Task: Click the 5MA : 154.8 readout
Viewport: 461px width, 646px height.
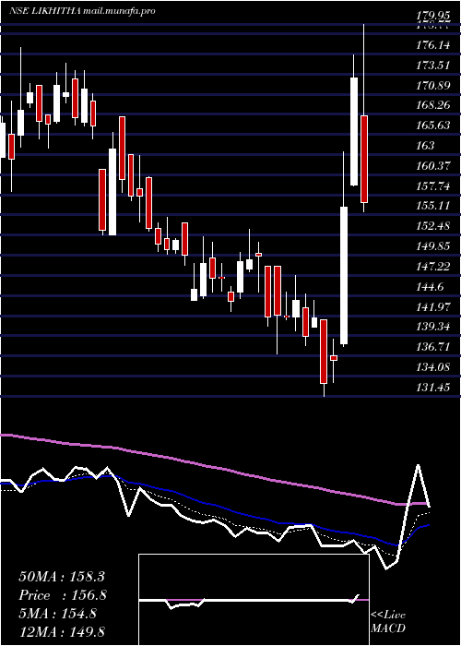Action: pos(57,614)
